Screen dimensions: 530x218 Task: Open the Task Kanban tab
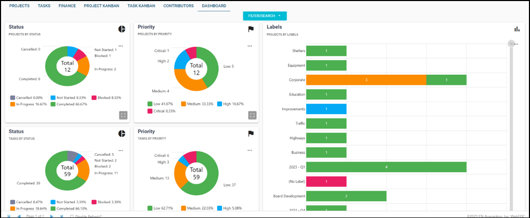pyautogui.click(x=141, y=6)
